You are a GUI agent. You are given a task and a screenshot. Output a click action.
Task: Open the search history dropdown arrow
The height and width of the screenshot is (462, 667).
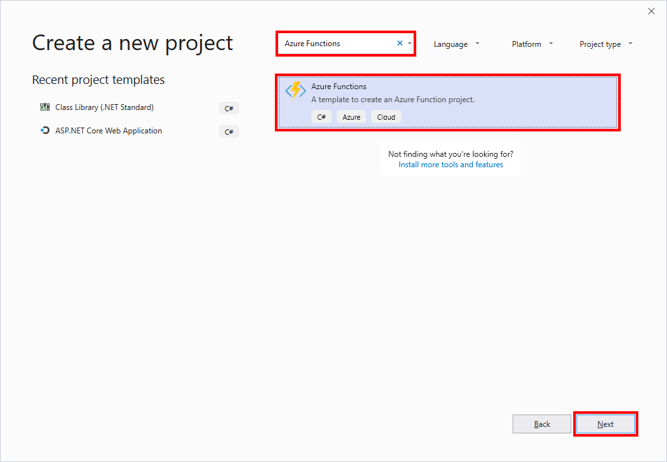(410, 43)
